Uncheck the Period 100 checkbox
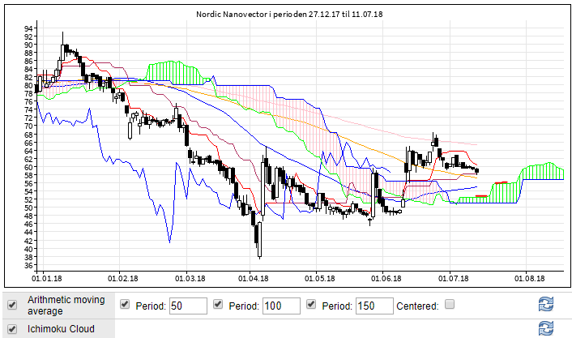The image size is (572, 338). (x=218, y=304)
